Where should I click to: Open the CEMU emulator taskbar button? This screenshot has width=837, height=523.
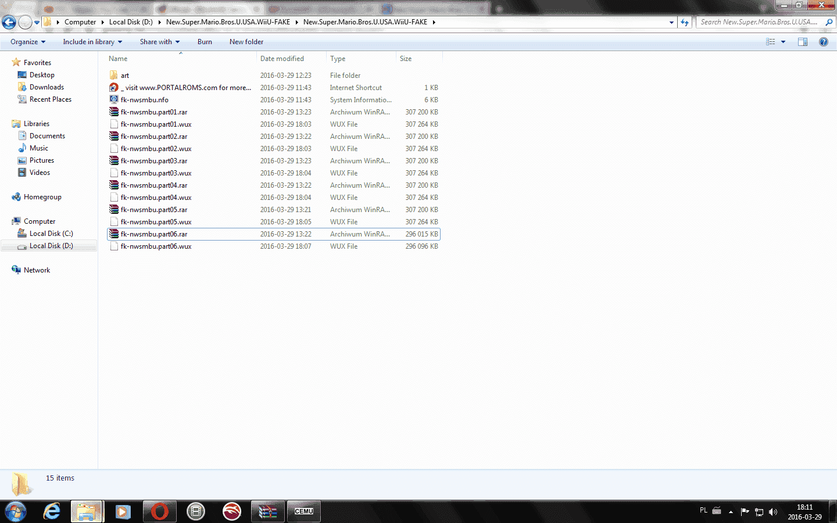pos(303,511)
